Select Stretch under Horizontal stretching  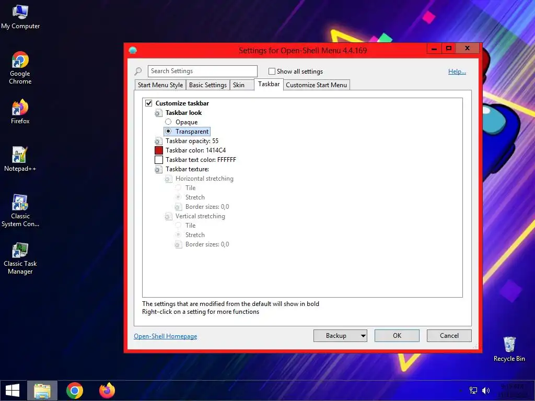[x=178, y=197]
